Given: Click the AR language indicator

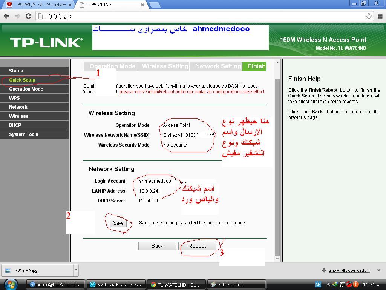Looking at the screenshot, I should [318, 285].
